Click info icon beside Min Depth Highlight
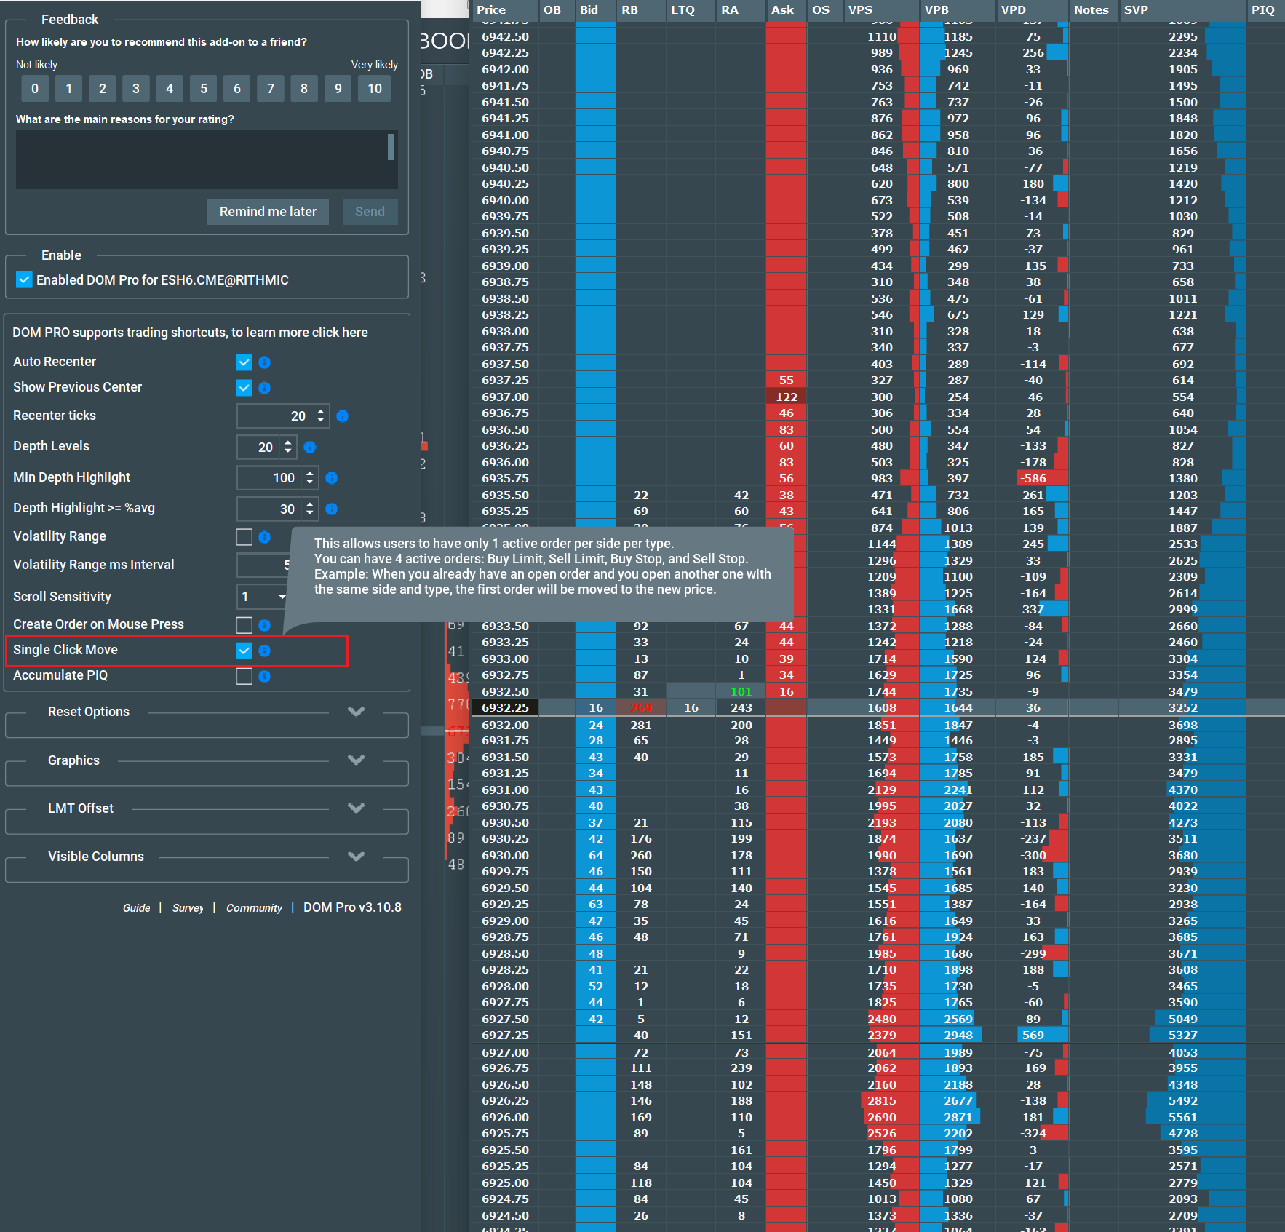The height and width of the screenshot is (1232, 1285). 332,478
